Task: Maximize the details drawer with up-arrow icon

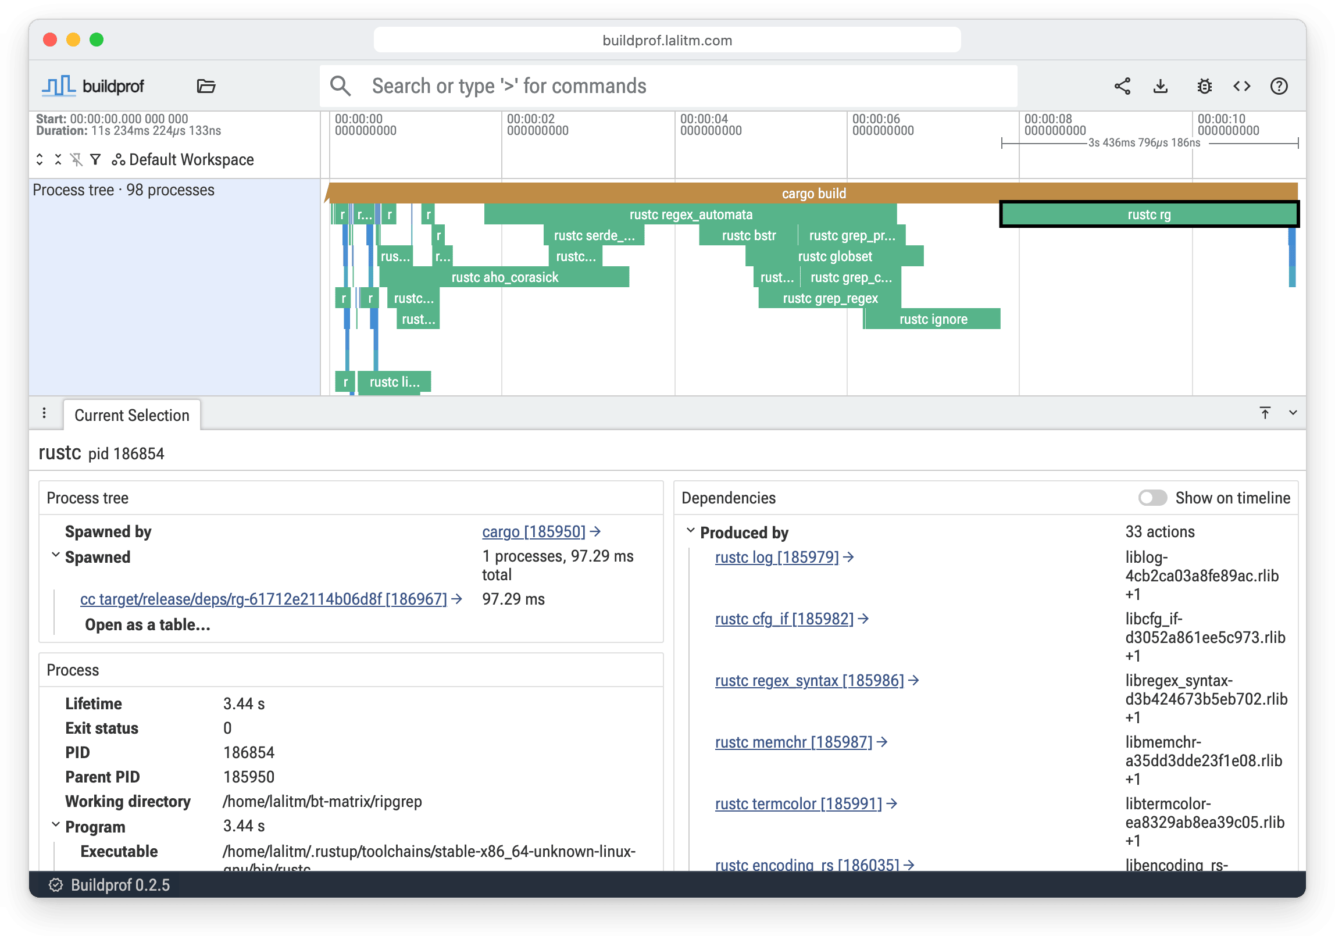Action: (x=1265, y=413)
